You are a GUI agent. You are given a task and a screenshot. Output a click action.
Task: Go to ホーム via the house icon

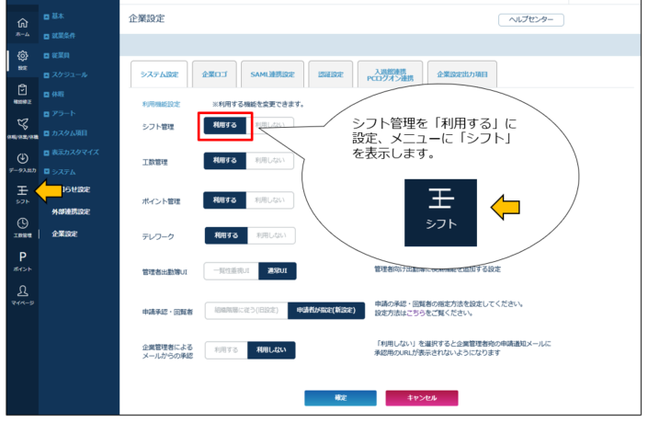(x=22, y=26)
